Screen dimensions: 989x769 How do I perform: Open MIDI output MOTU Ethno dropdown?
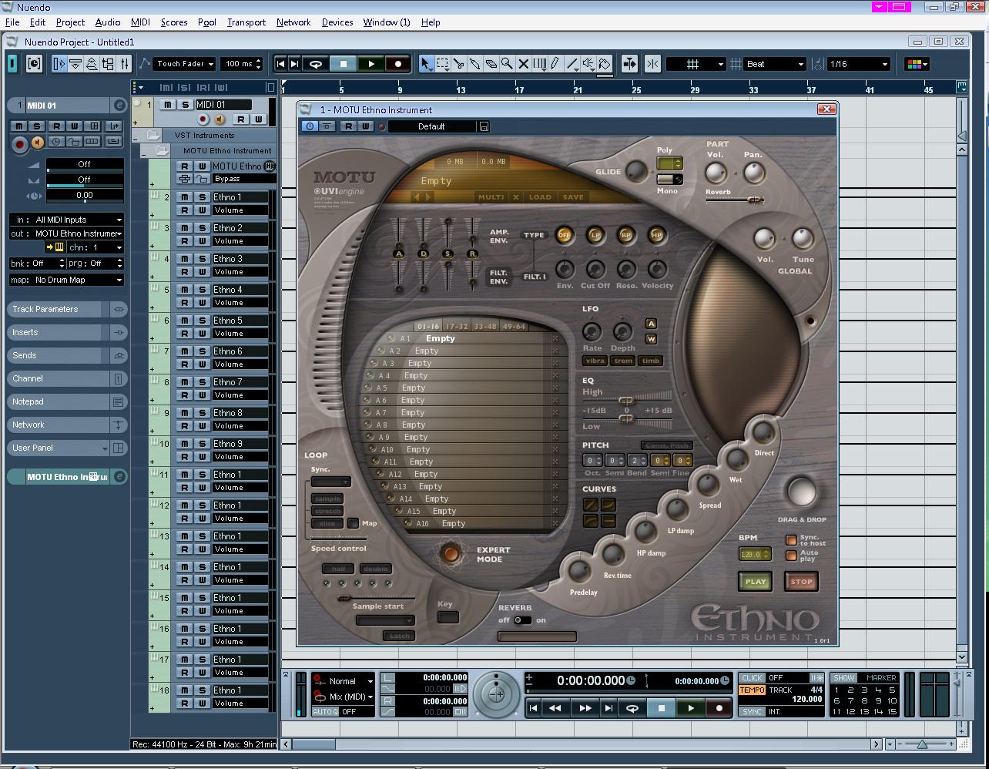click(77, 233)
